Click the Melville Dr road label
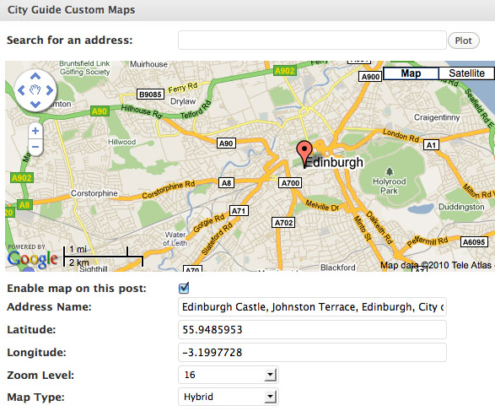 [x=322, y=206]
